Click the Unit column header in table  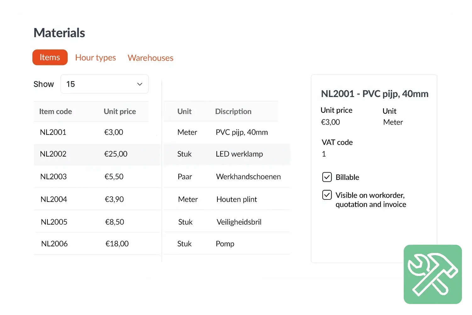(x=184, y=112)
